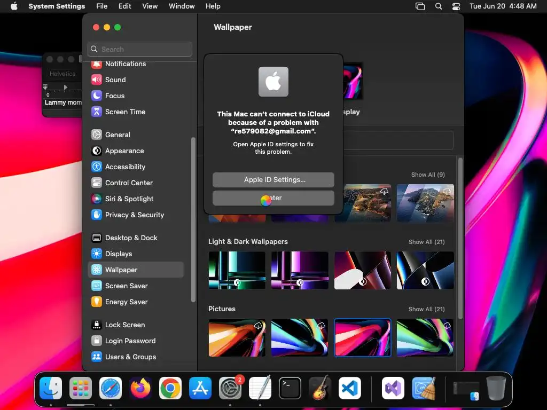The height and width of the screenshot is (410, 547).
Task: Launch Launchpad from the Dock
Action: pos(81,388)
